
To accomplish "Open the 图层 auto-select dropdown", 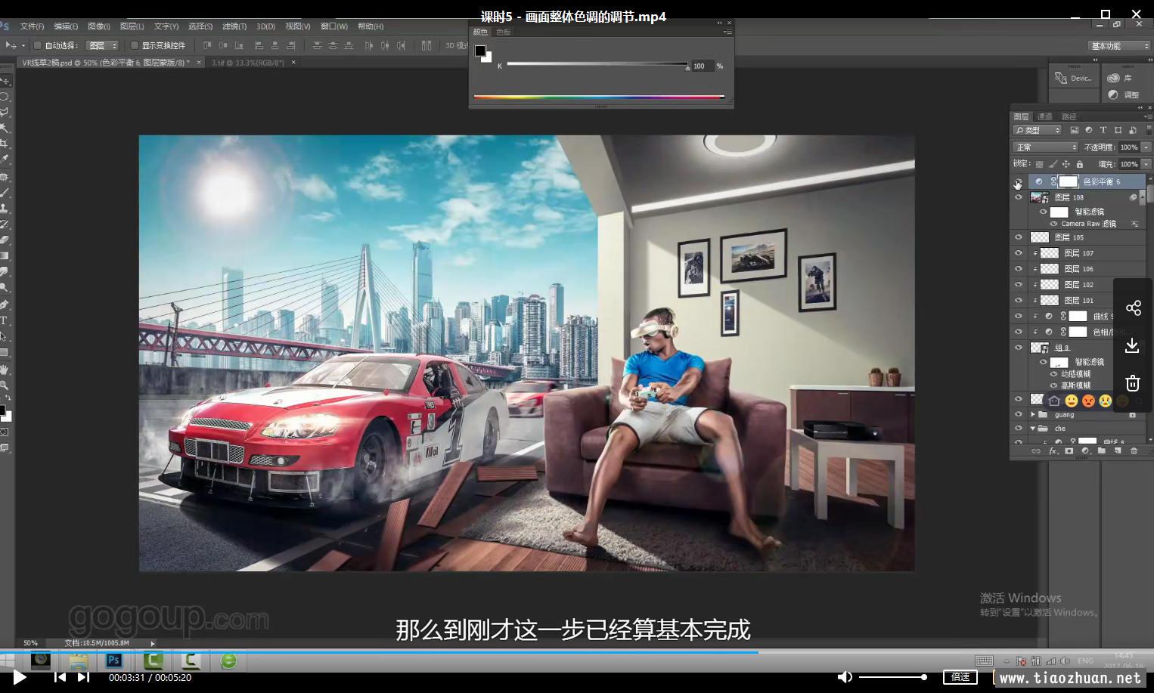I will pos(102,45).
